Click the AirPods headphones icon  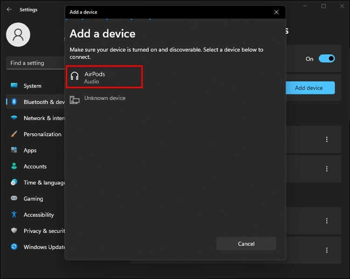coord(75,76)
